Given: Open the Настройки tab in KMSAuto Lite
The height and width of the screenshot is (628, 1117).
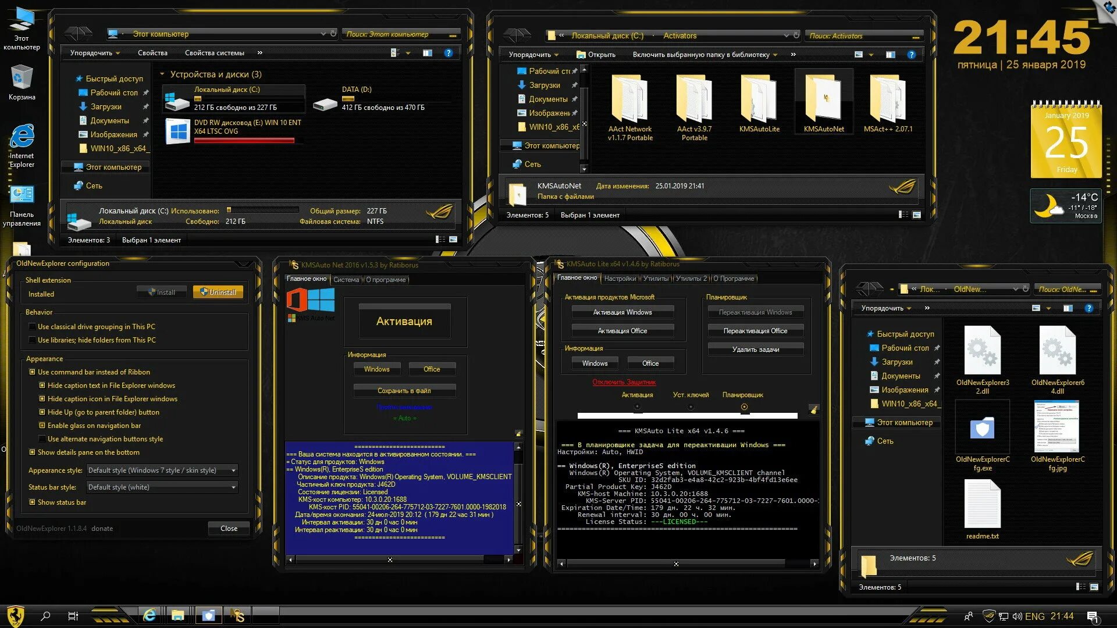Looking at the screenshot, I should pyautogui.click(x=620, y=279).
